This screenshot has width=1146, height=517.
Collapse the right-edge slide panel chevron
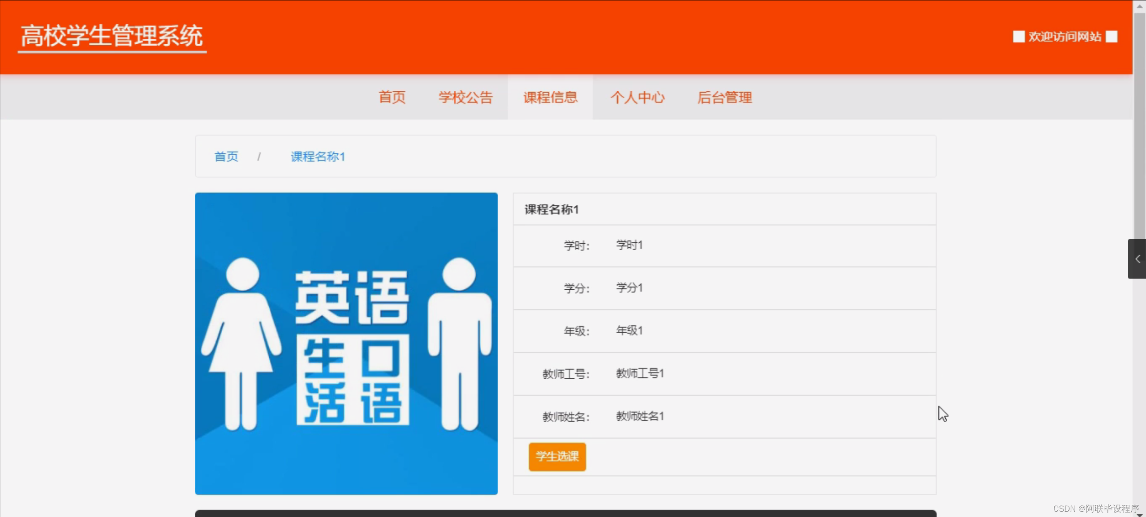pyautogui.click(x=1137, y=258)
